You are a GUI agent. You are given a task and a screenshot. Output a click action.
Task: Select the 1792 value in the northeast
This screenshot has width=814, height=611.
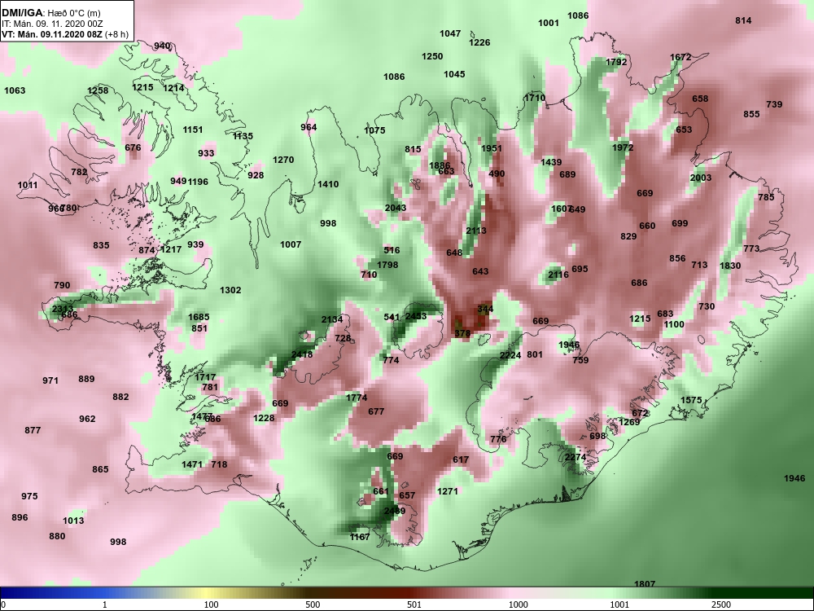pos(616,62)
